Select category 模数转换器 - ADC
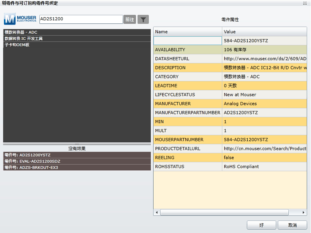Image resolution: width=311 pixels, height=233 pixels. [x=77, y=32]
